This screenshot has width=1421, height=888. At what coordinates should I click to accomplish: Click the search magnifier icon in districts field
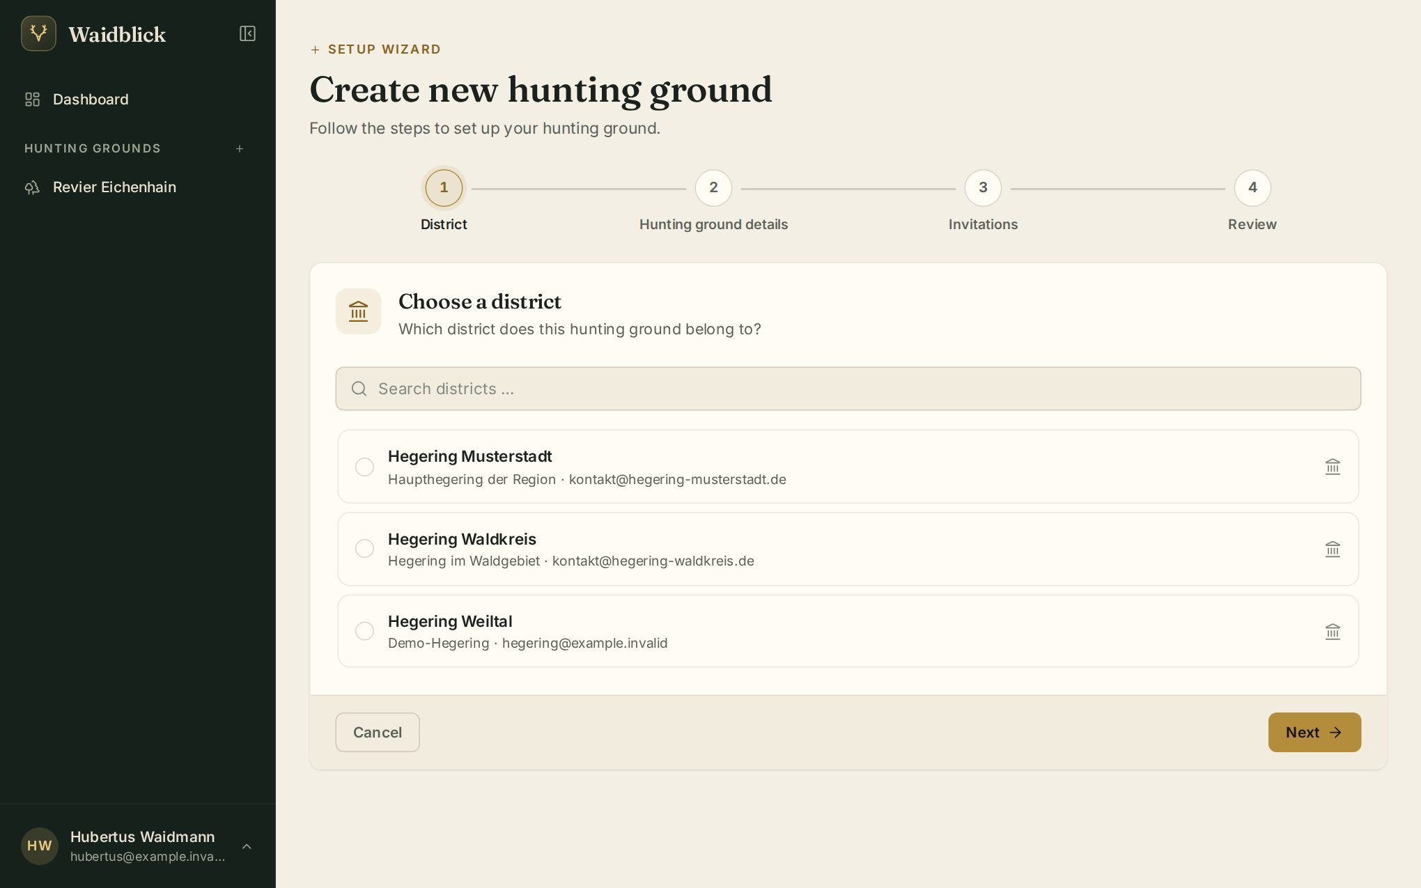[x=359, y=389]
